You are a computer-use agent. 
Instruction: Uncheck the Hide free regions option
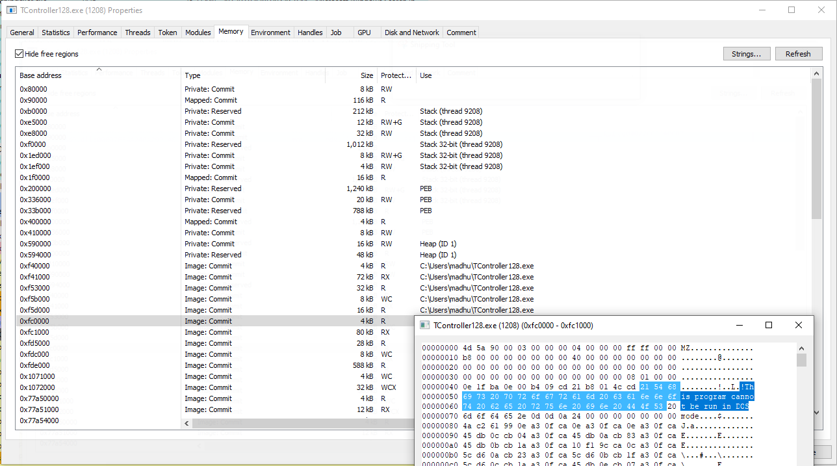(18, 54)
